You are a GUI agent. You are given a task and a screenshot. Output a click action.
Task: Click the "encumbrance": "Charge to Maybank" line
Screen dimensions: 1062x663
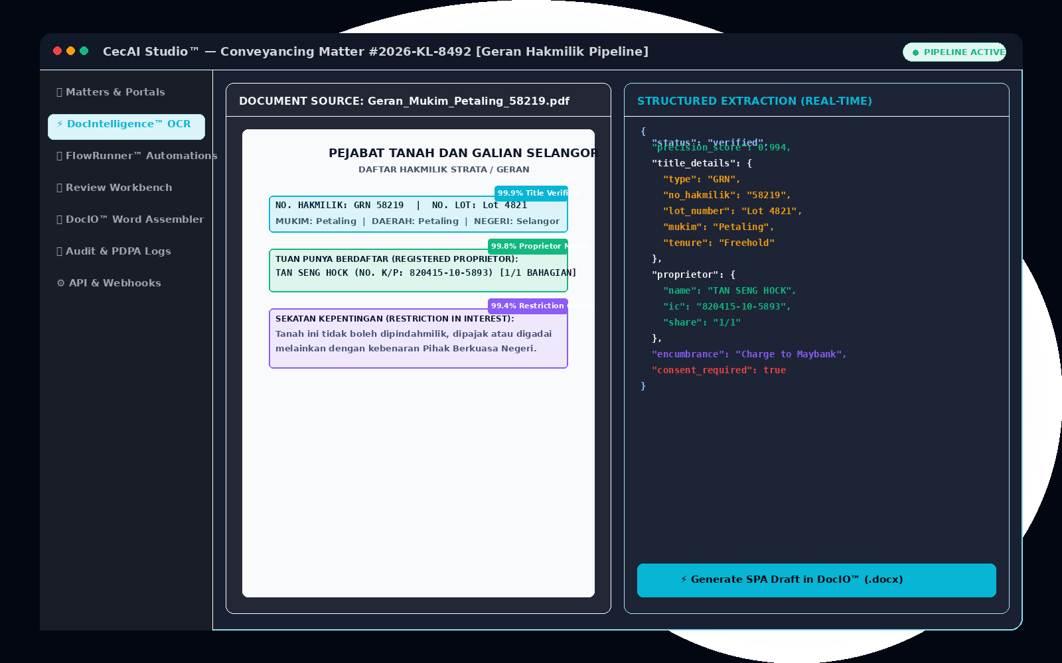pyautogui.click(x=749, y=354)
